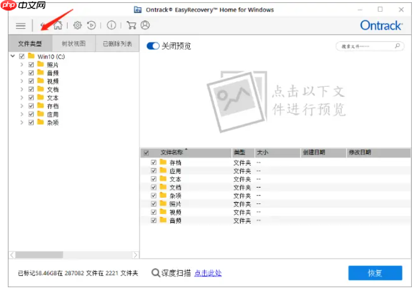The width and height of the screenshot is (418, 290).
Task: Expand the 照片 tree node
Action: [x=22, y=64]
